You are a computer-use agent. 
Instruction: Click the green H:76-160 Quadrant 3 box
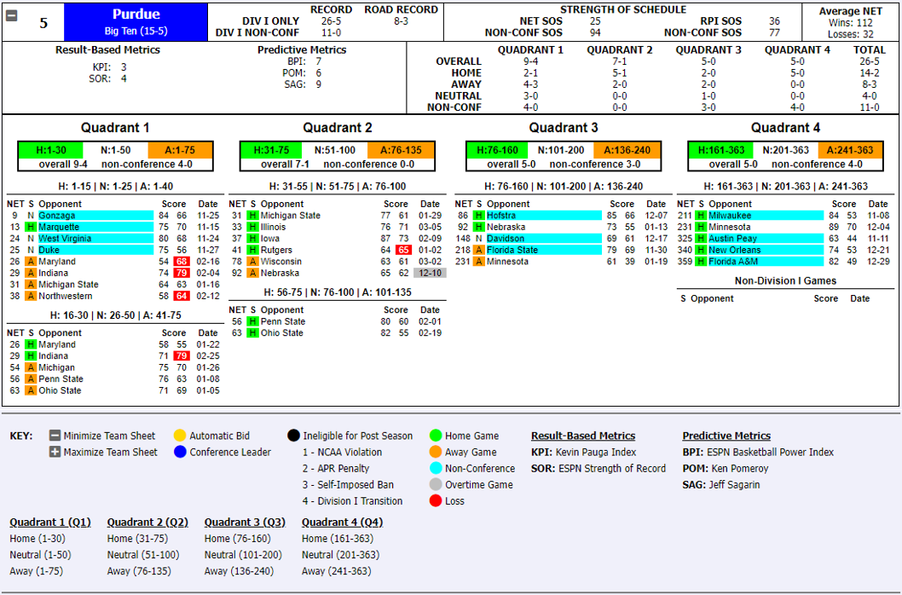pyautogui.click(x=498, y=150)
